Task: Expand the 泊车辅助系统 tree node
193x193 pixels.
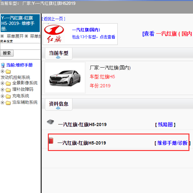Action: (x=2, y=102)
